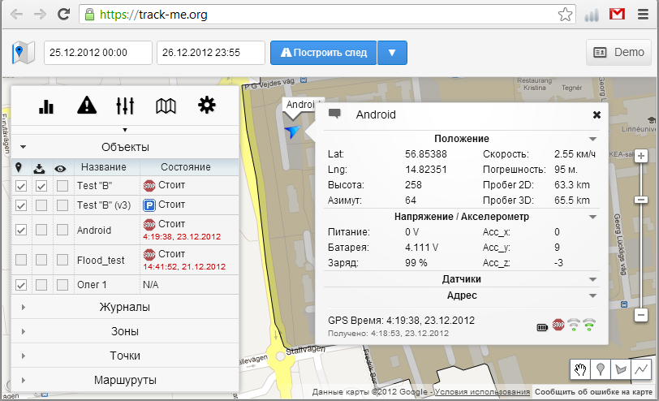Uncheck the first checkbox for Олег 1
Screen dimensions: 659x401
tap(22, 285)
